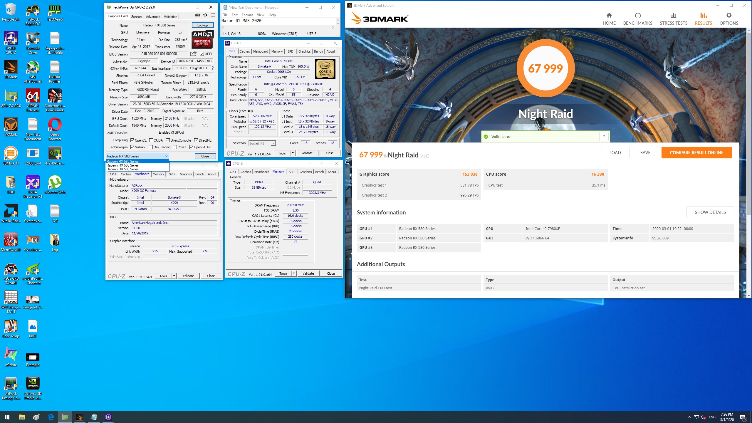Click the GPU-Z refresh icon
This screenshot has height=423, width=752.
tap(205, 15)
